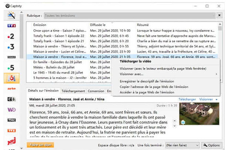Sort by the 'Diffusée le' column header

point(98,25)
